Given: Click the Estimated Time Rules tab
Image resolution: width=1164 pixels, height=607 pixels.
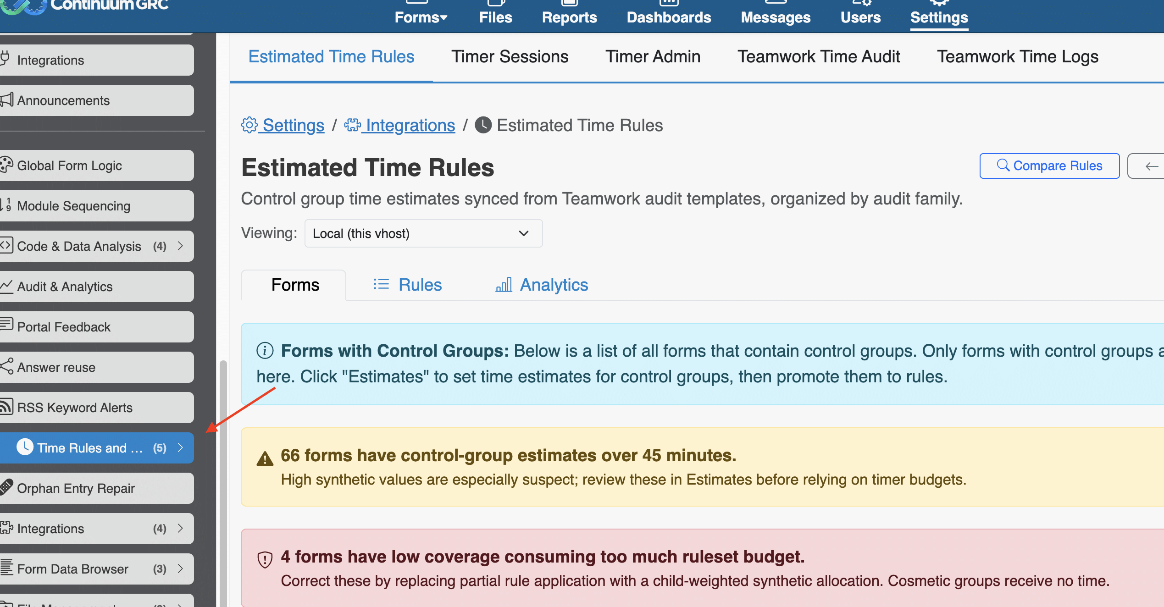Looking at the screenshot, I should tap(331, 57).
